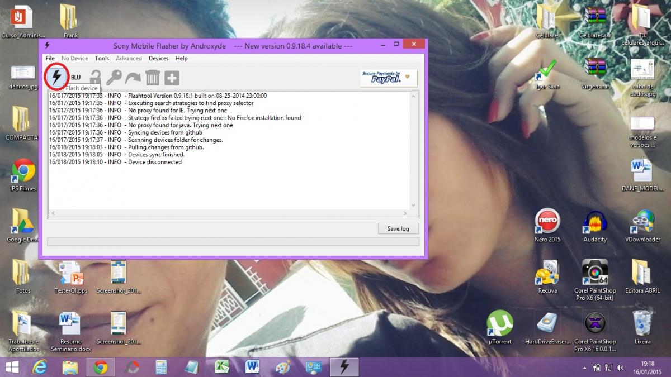Click the BLU bootloader unlock button
The image size is (671, 377).
(x=75, y=78)
